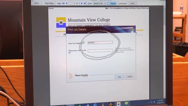This screenshot has height=106, width=188.
Task: Jump to last page arrow
Action: (85, 3)
